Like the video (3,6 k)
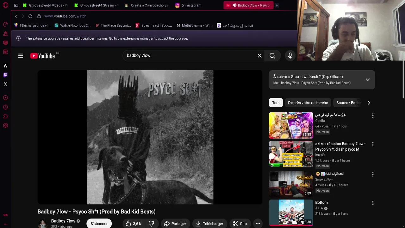Screen dimensions: 405x228 point(133,224)
